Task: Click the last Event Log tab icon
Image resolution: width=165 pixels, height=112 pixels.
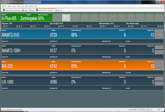Action: click(x=56, y=10)
